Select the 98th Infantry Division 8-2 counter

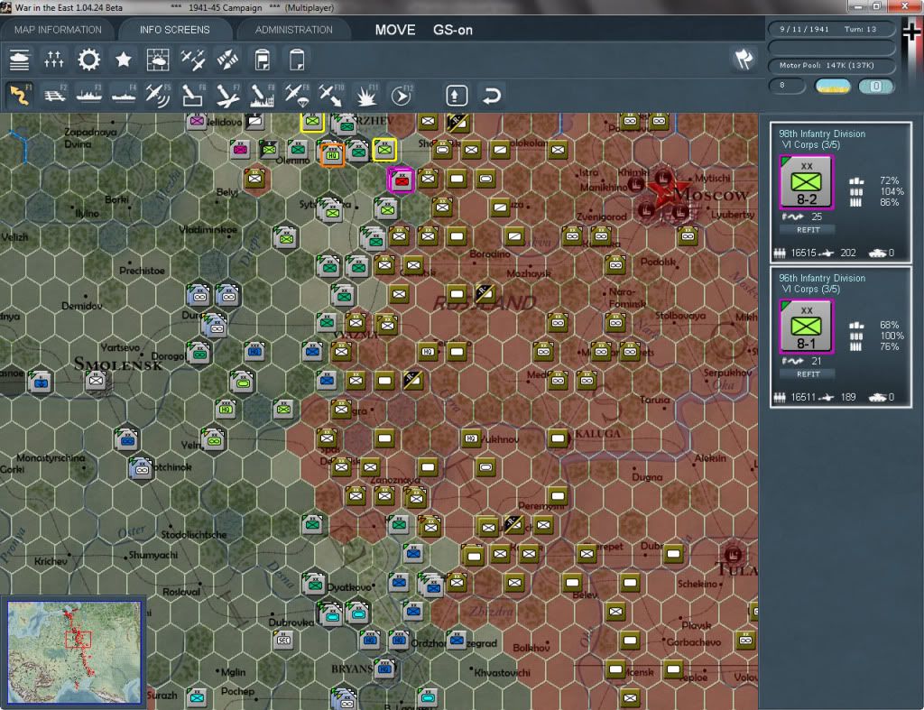pos(806,182)
